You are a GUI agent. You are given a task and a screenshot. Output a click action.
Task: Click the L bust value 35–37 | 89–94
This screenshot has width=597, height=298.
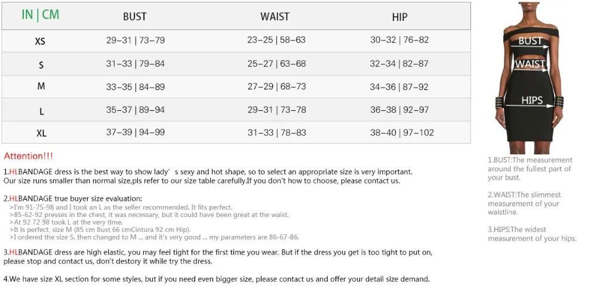pyautogui.click(x=136, y=110)
